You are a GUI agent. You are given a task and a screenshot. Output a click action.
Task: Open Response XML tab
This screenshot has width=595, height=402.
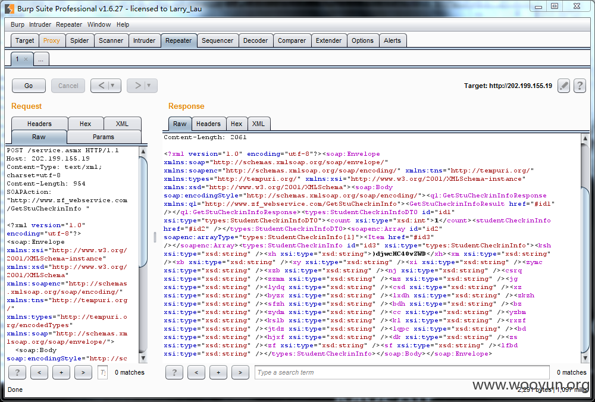[258, 124]
